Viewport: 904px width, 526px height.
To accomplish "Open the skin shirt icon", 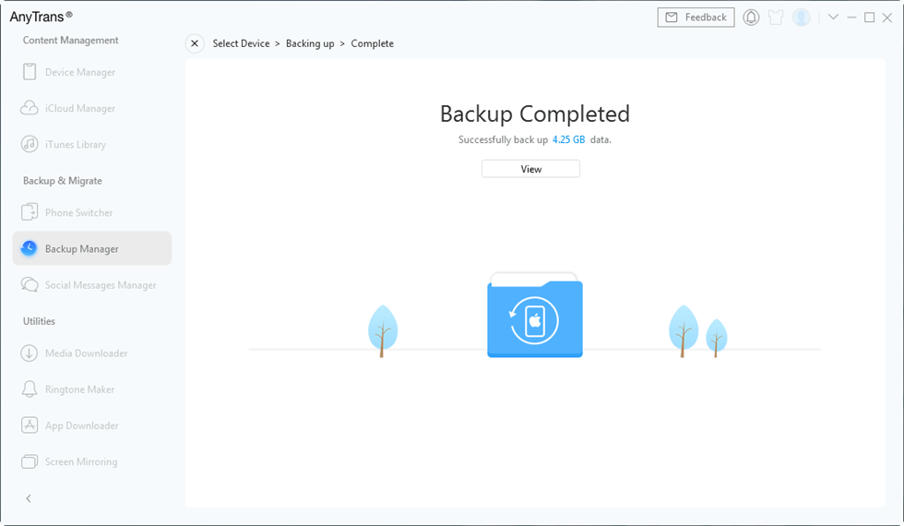I will (776, 18).
